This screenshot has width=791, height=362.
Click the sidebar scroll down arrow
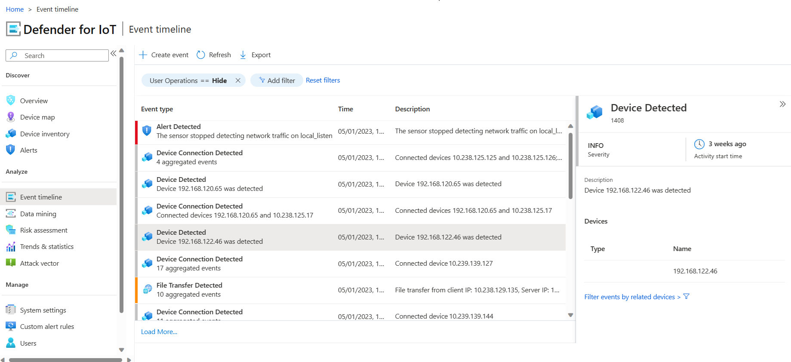click(122, 350)
